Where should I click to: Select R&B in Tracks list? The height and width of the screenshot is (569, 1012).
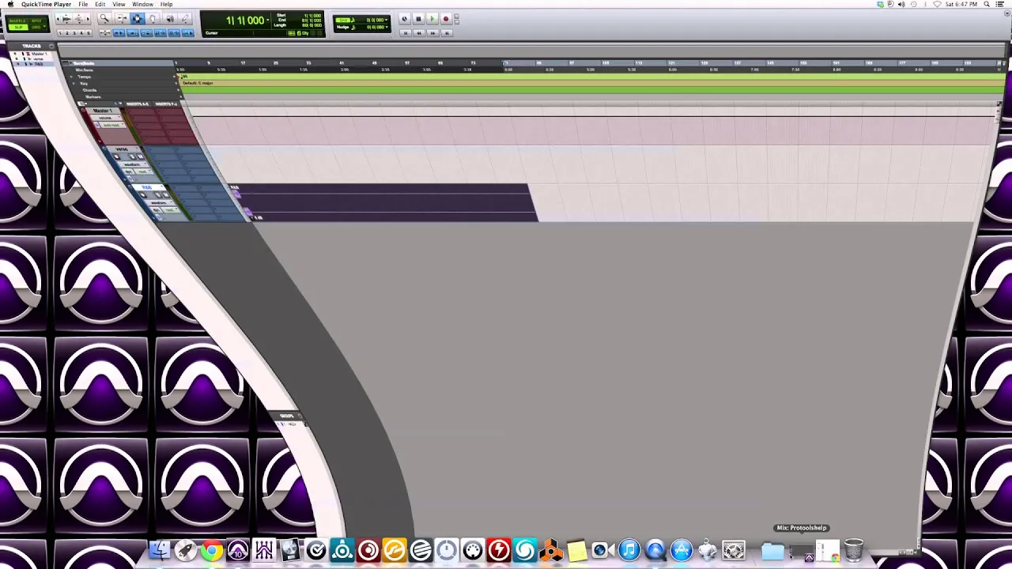pyautogui.click(x=39, y=64)
